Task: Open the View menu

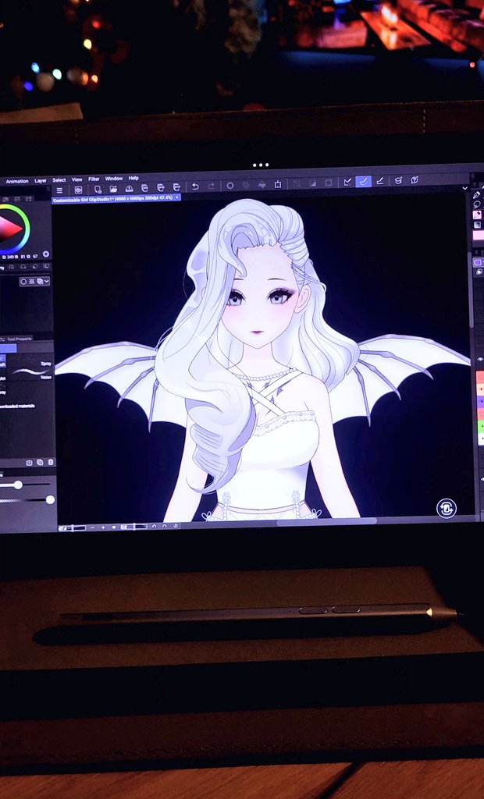Action: click(x=77, y=179)
